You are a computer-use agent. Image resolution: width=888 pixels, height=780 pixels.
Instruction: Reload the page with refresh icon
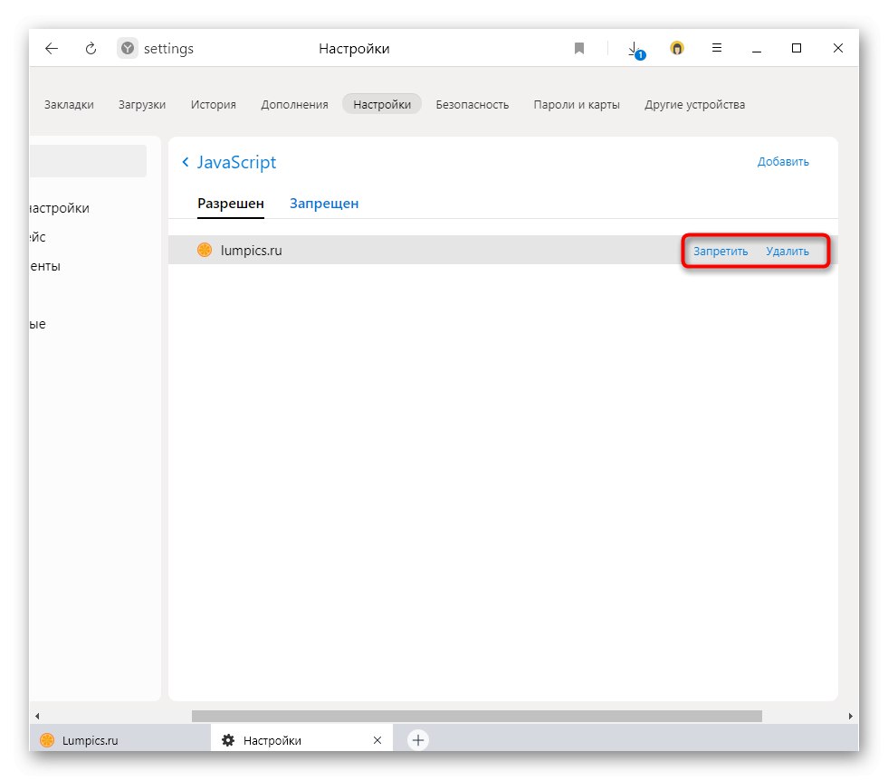(91, 49)
